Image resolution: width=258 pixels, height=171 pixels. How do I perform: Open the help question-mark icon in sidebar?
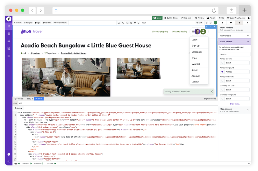click(x=9, y=154)
